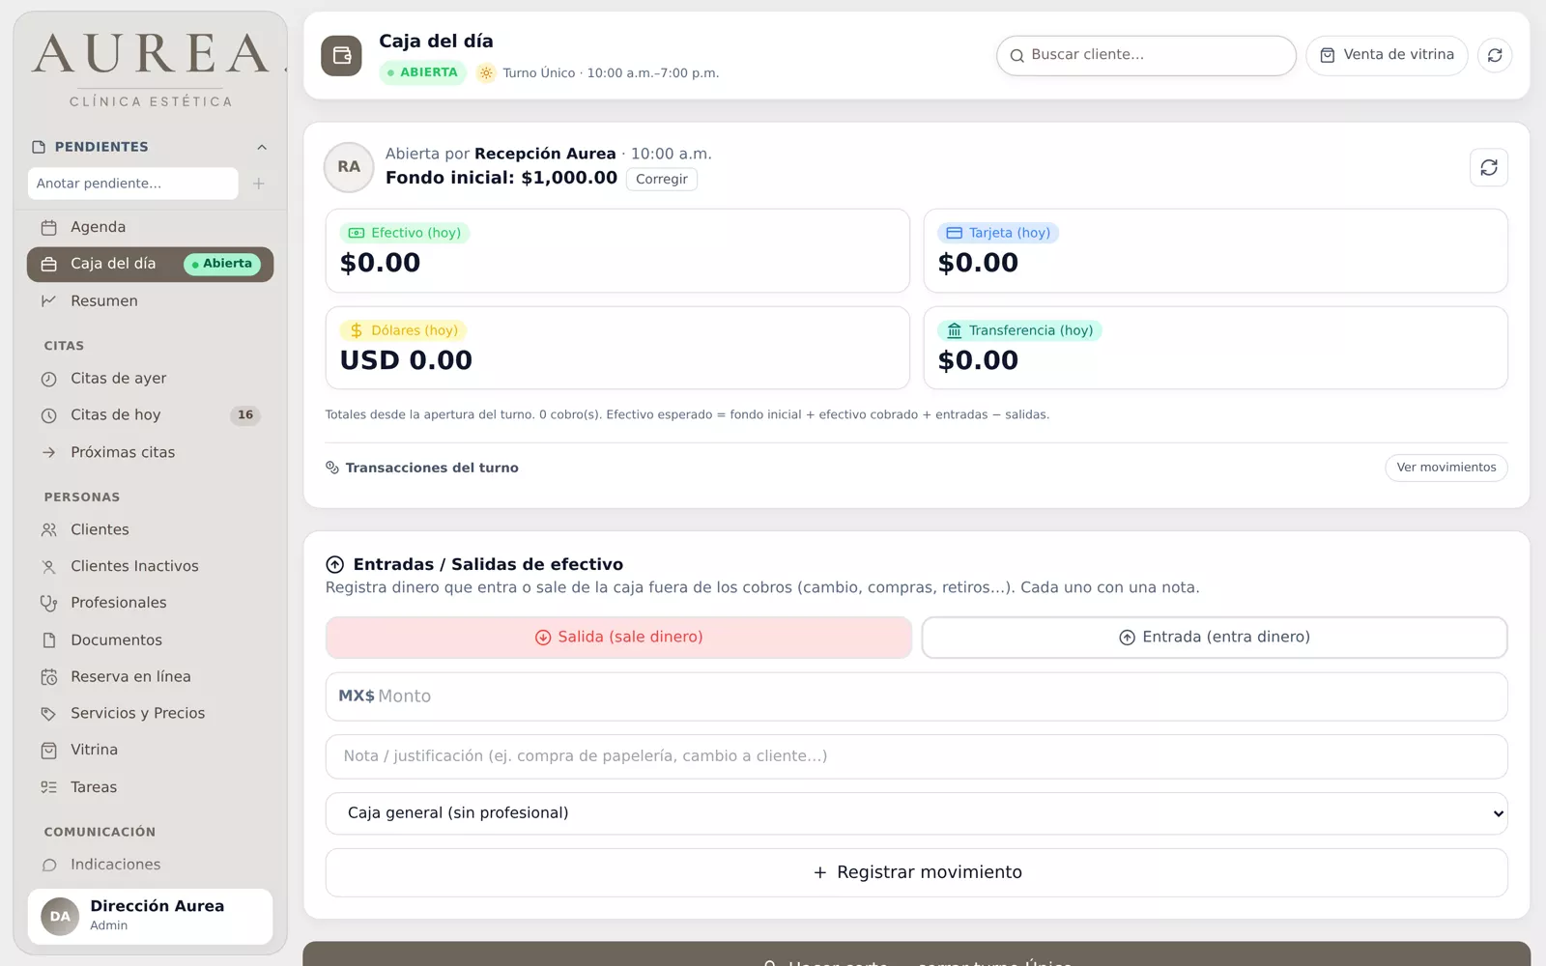The image size is (1546, 966).
Task: Click the Efectivo (hoy) badge
Action: point(405,233)
